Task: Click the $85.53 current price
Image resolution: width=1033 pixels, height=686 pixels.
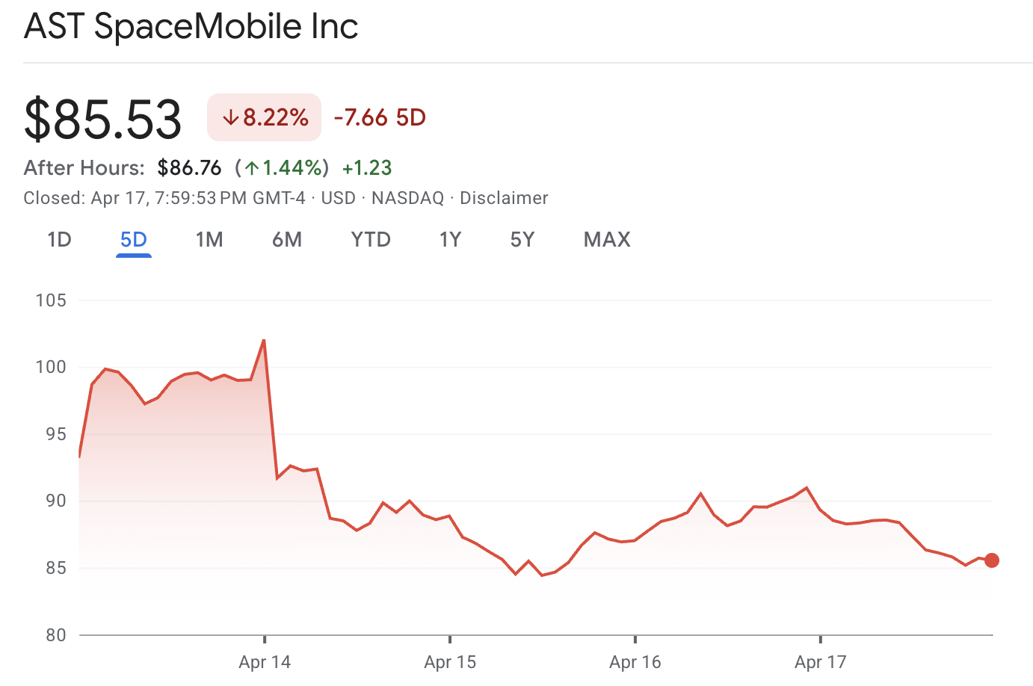Action: click(103, 119)
